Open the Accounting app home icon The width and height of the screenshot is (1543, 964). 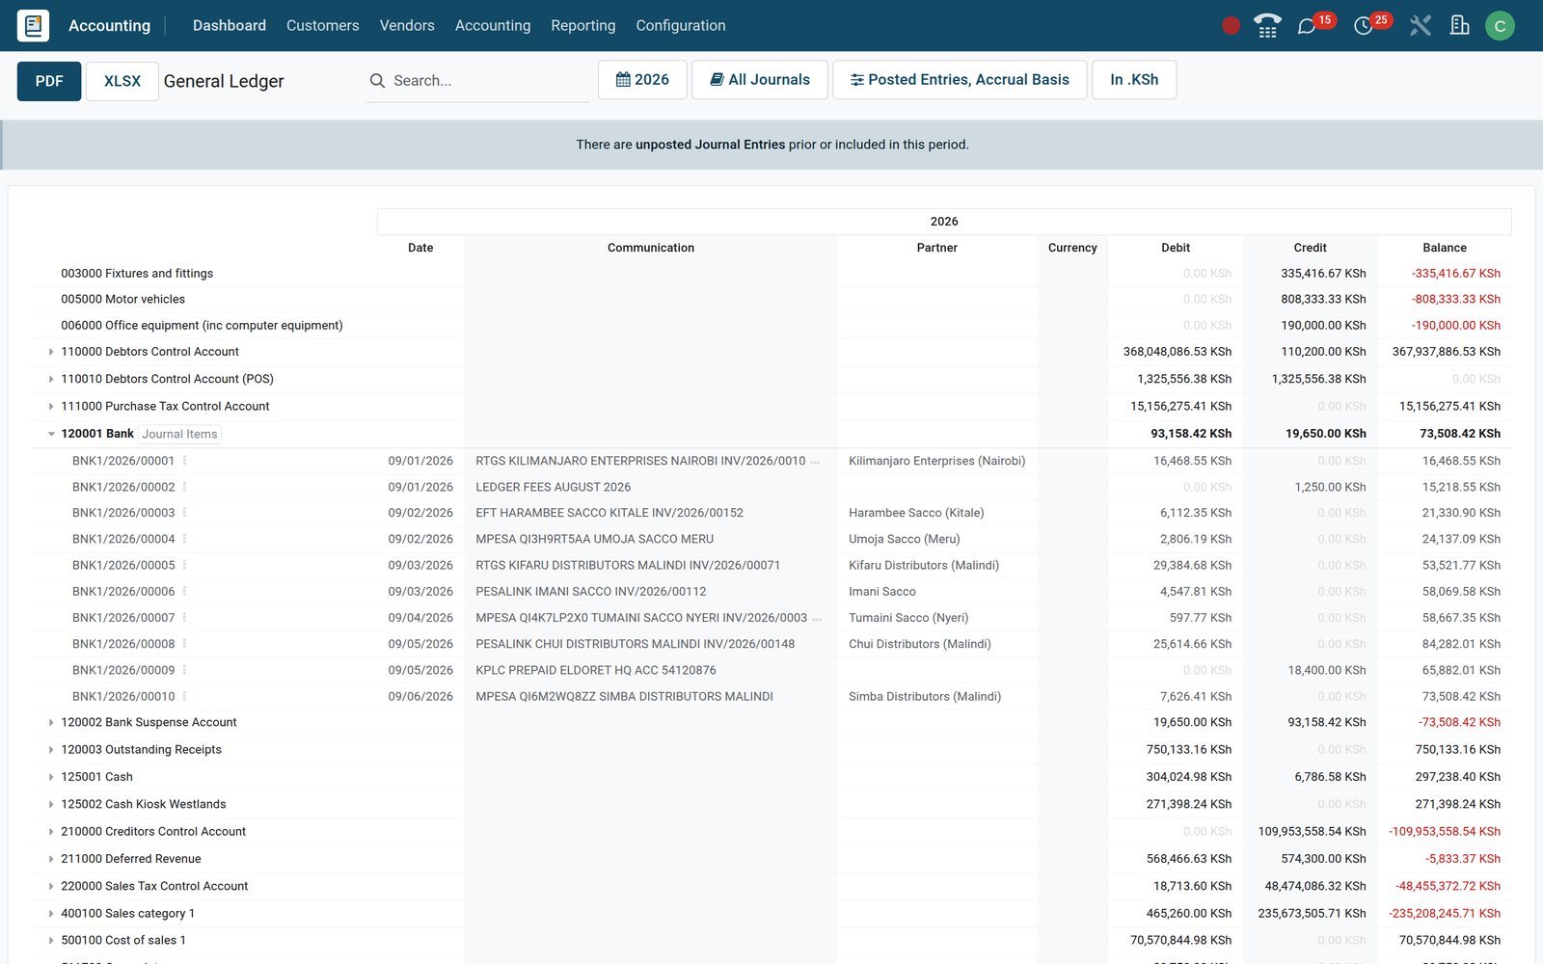[x=33, y=25]
